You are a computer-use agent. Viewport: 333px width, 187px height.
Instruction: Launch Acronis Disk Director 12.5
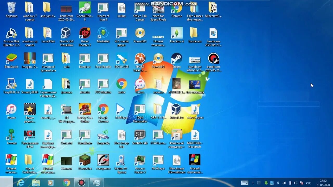click(11, 34)
